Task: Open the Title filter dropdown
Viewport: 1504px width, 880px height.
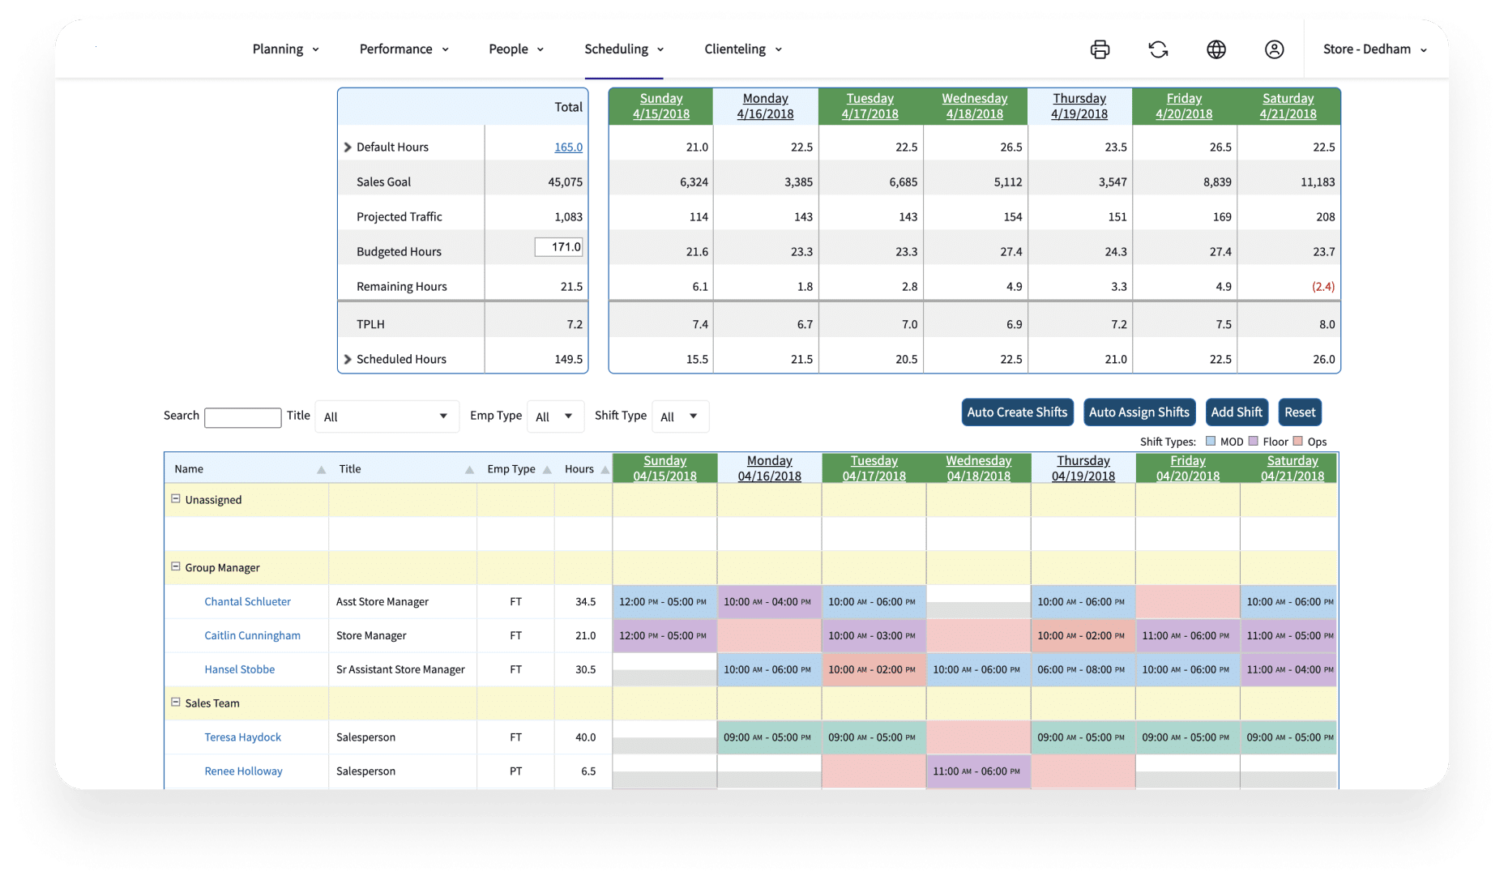Action: click(x=386, y=417)
